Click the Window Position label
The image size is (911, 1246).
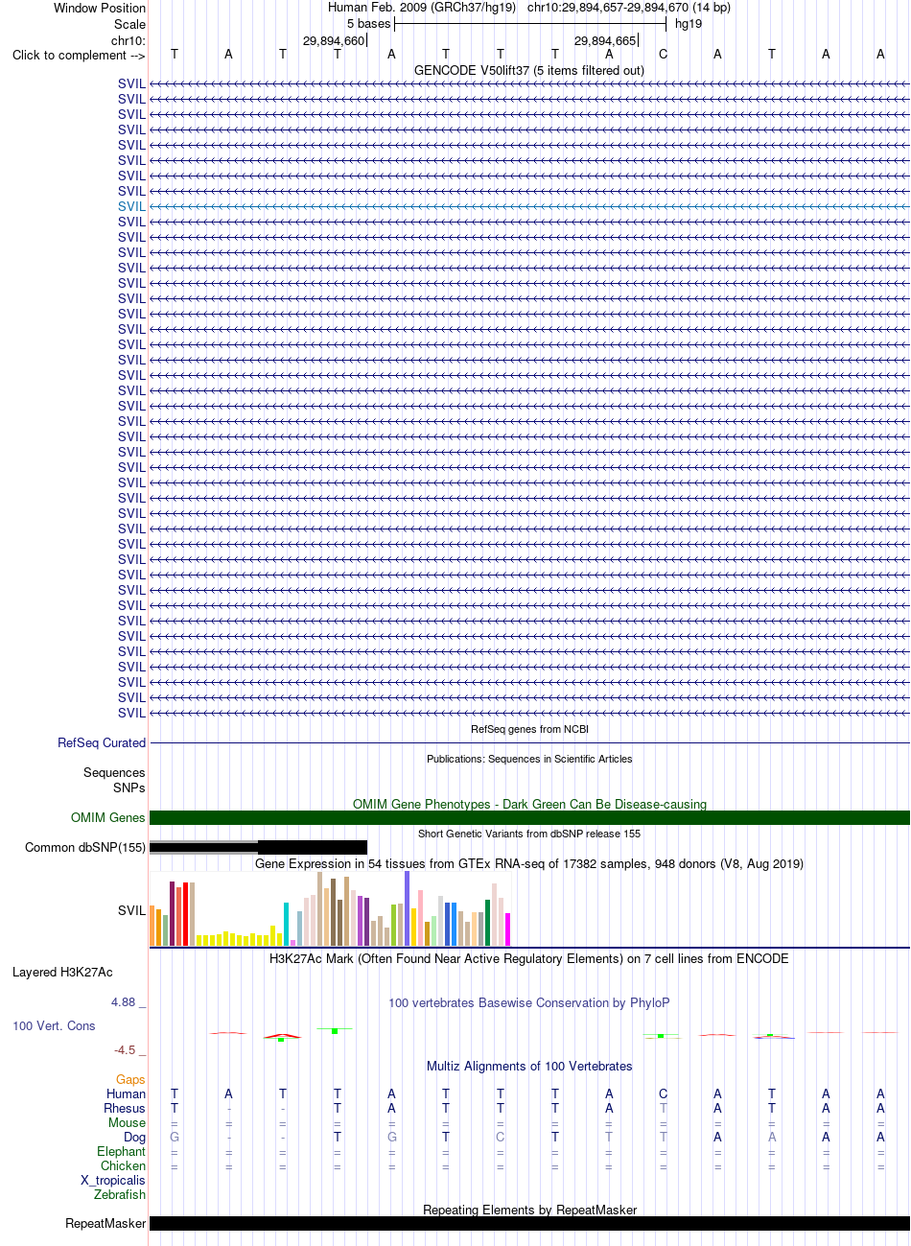(100, 8)
